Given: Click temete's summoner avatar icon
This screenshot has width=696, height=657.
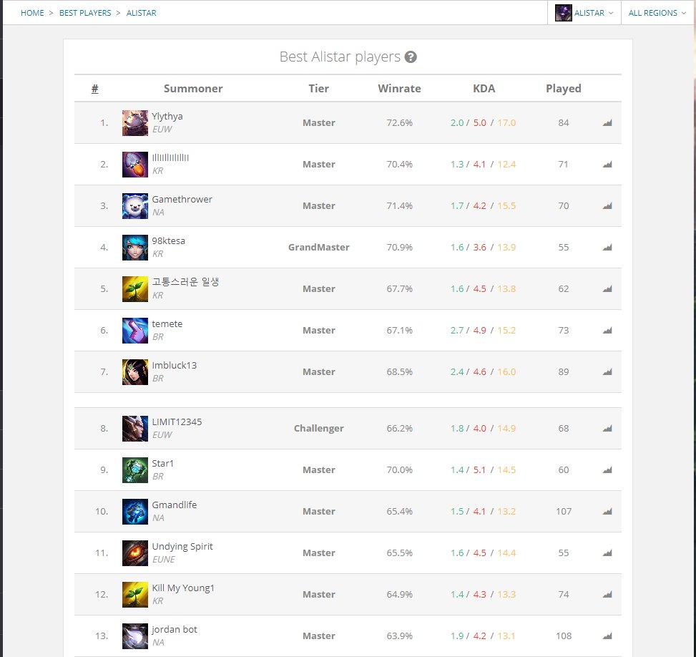Looking at the screenshot, I should point(135,330).
